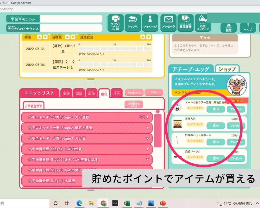Open Microsoft Edge from the taskbar

[x=79, y=203]
